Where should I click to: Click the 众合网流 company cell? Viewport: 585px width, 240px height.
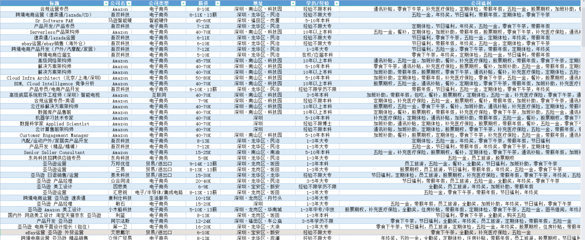tap(120, 181)
